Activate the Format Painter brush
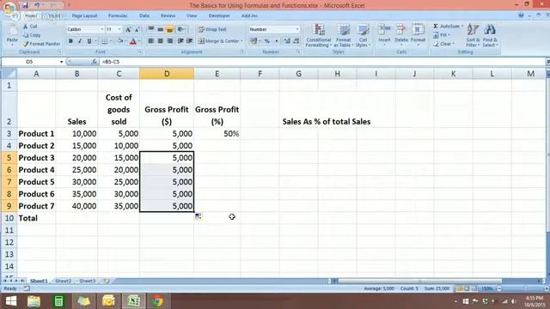The height and width of the screenshot is (309, 550). [25, 44]
